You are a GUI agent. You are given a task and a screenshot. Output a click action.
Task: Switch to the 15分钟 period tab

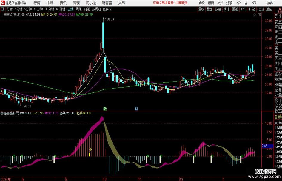38,9
